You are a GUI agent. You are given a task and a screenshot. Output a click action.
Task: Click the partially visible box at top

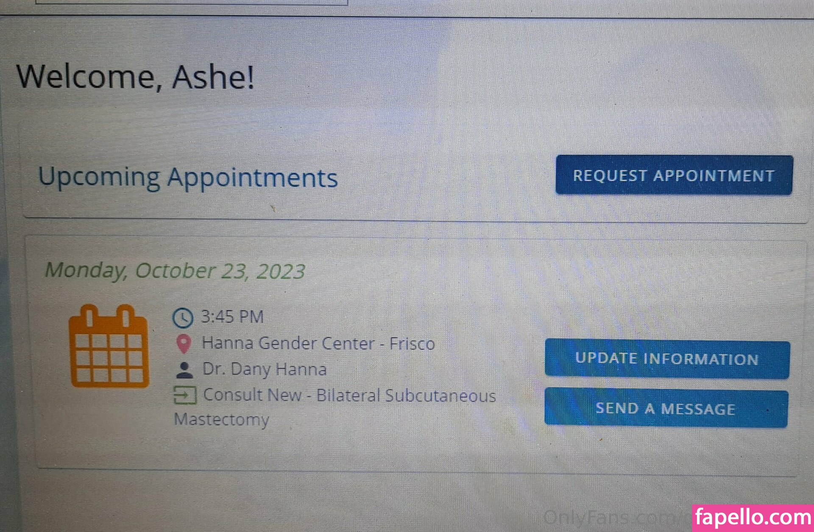point(191,3)
